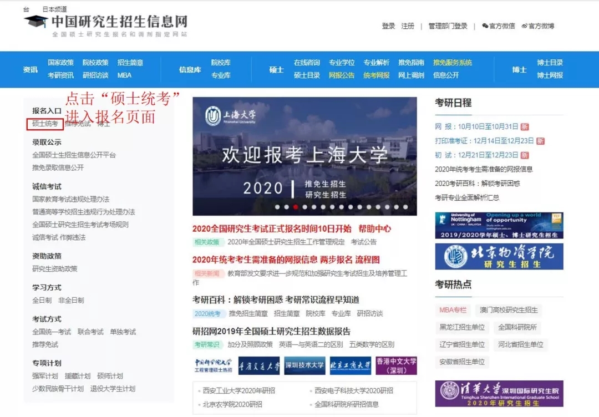Image resolution: width=599 pixels, height=417 pixels.
Task: Open 管理部门登录 link
Action: (448, 26)
